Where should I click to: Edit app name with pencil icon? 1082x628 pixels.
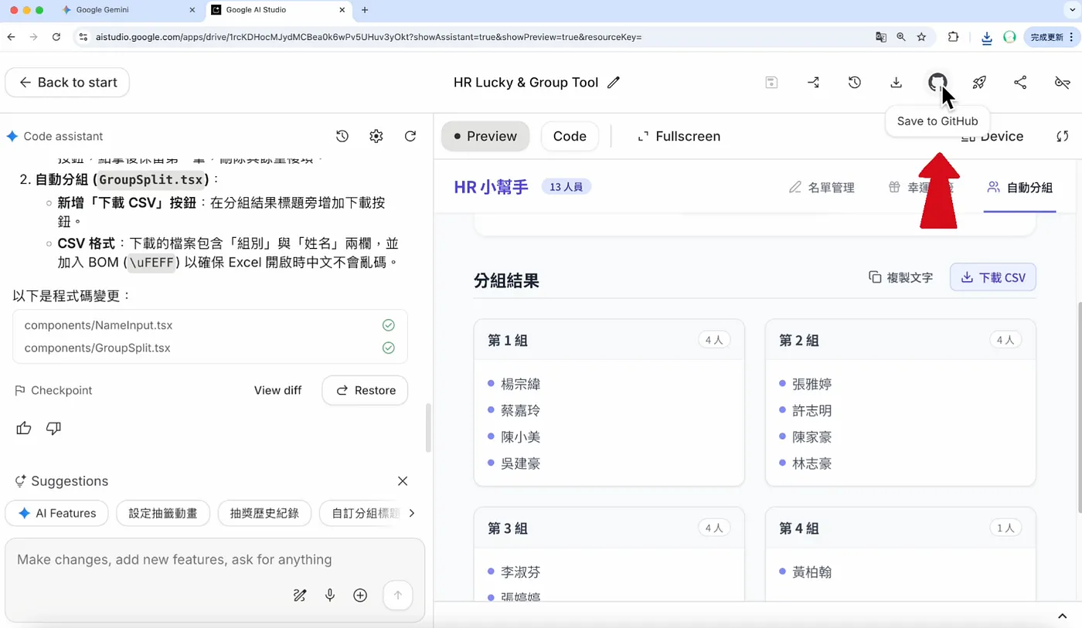click(x=614, y=83)
